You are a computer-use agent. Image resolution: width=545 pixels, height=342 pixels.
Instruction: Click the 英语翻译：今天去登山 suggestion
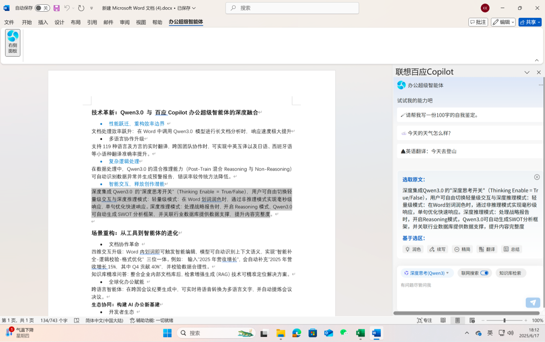click(469, 152)
